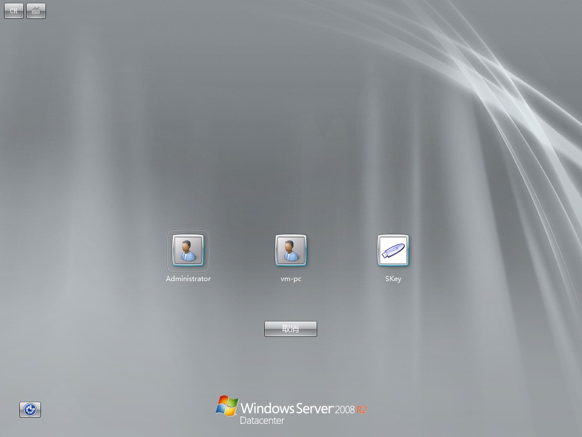Viewport: 582px width, 437px height.
Task: Open the Ease of Access button
Action: click(x=30, y=409)
